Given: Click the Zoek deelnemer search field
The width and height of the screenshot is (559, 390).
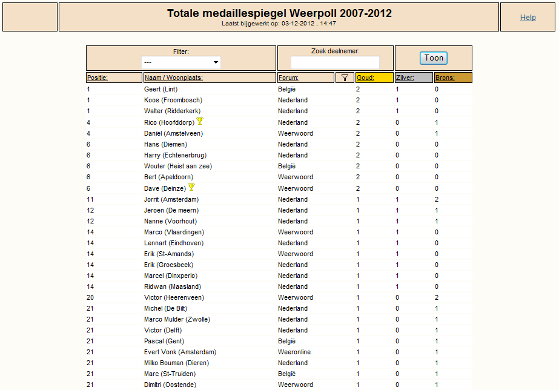Looking at the screenshot, I should point(335,62).
